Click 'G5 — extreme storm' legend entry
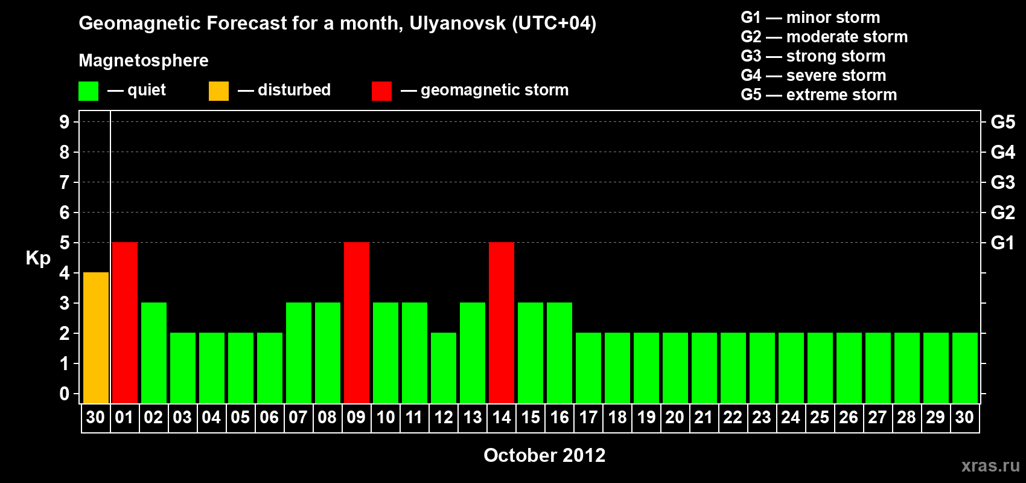This screenshot has height=483, width=1026. click(x=819, y=95)
